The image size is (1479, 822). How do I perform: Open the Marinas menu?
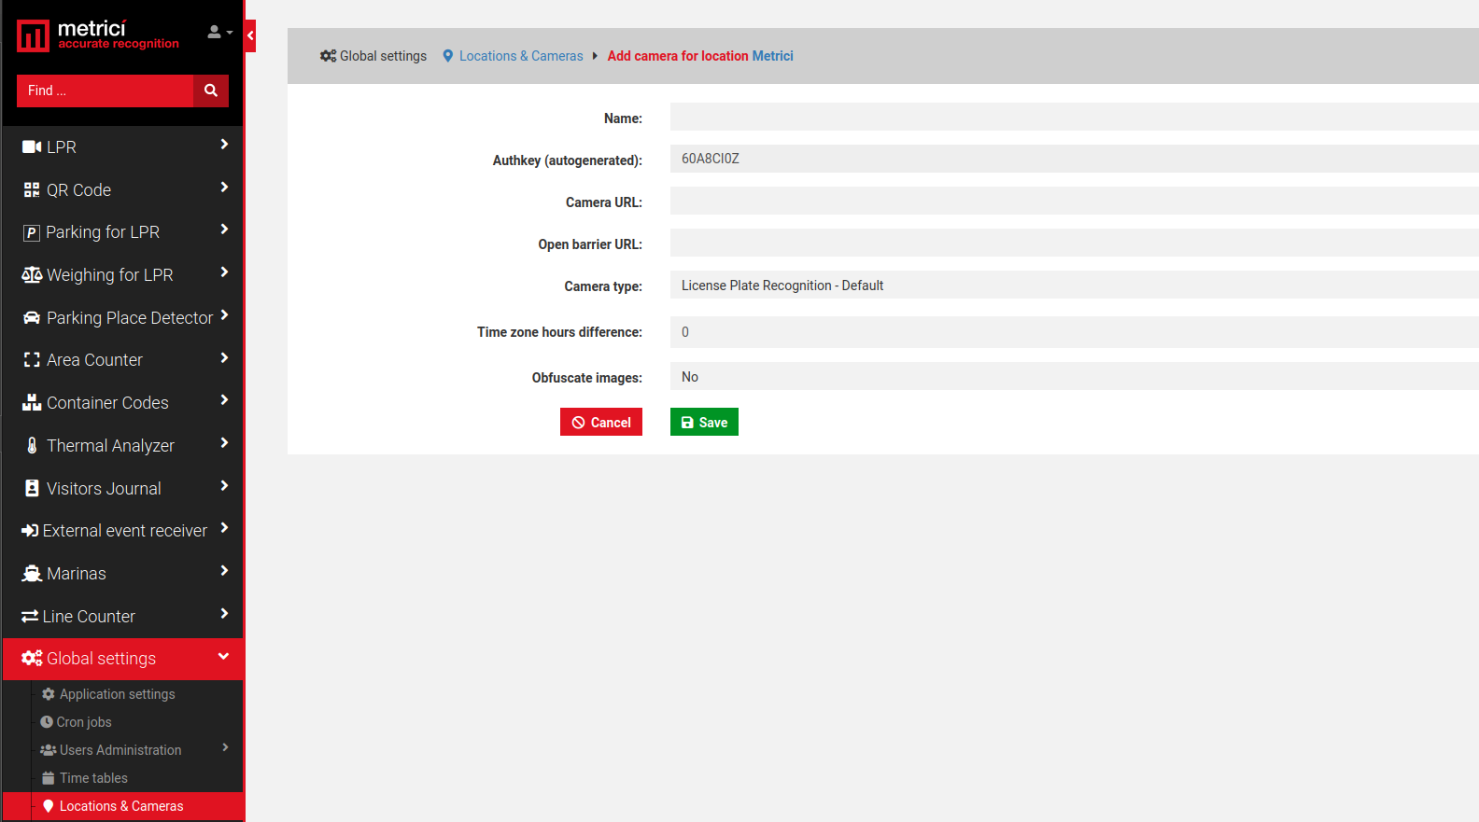pos(122,574)
